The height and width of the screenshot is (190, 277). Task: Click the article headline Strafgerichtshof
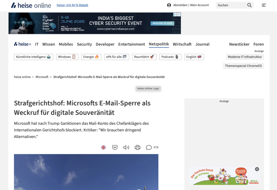click(x=82, y=108)
